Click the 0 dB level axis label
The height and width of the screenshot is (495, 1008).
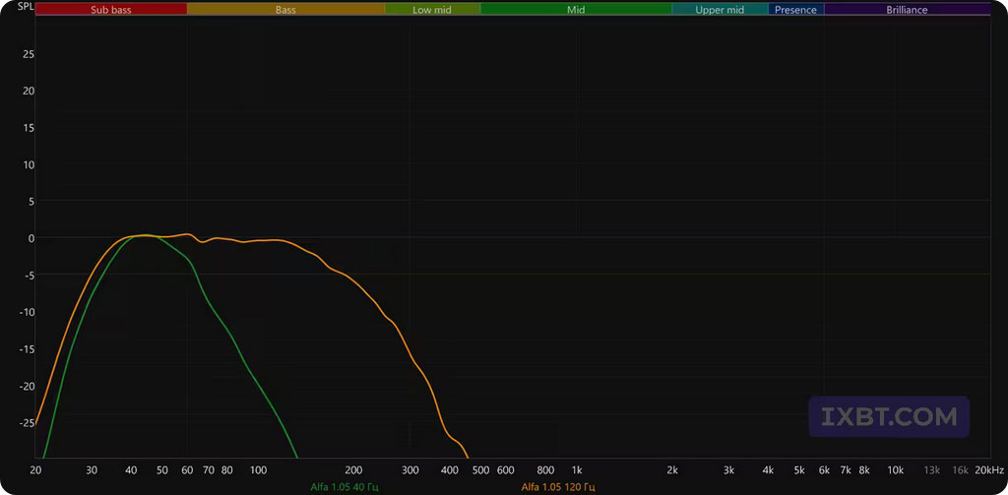point(31,238)
